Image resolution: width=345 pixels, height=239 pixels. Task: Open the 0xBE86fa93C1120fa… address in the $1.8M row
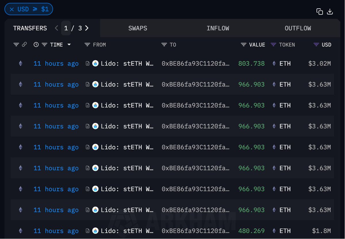pos(195,231)
